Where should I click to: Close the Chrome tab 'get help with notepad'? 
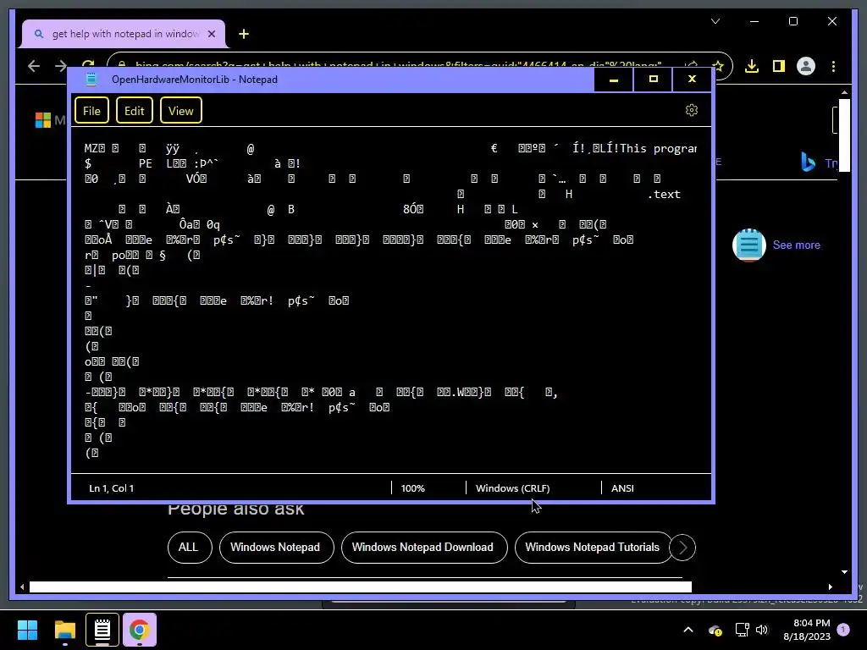coord(211,34)
